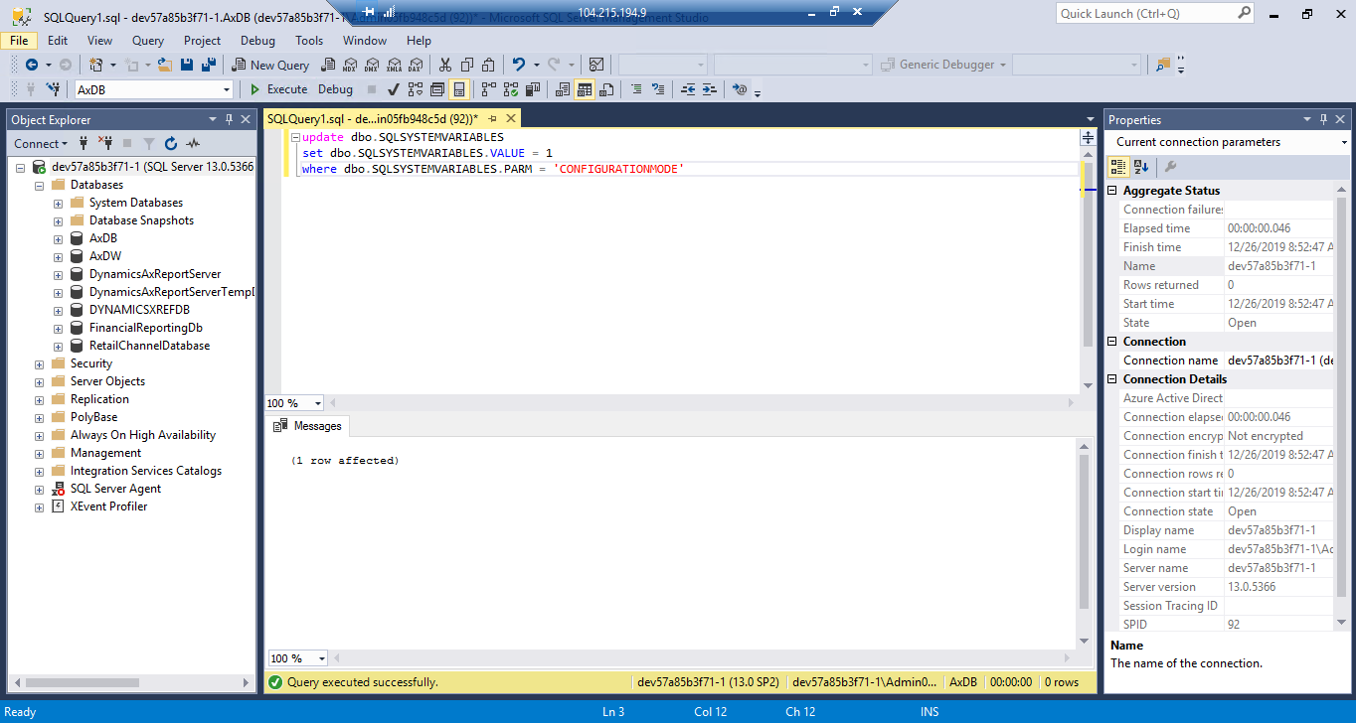Display the estimated execution plan

coord(416,89)
